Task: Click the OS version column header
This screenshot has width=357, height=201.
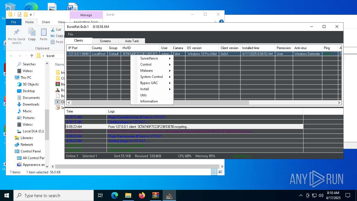Action: 202,48
